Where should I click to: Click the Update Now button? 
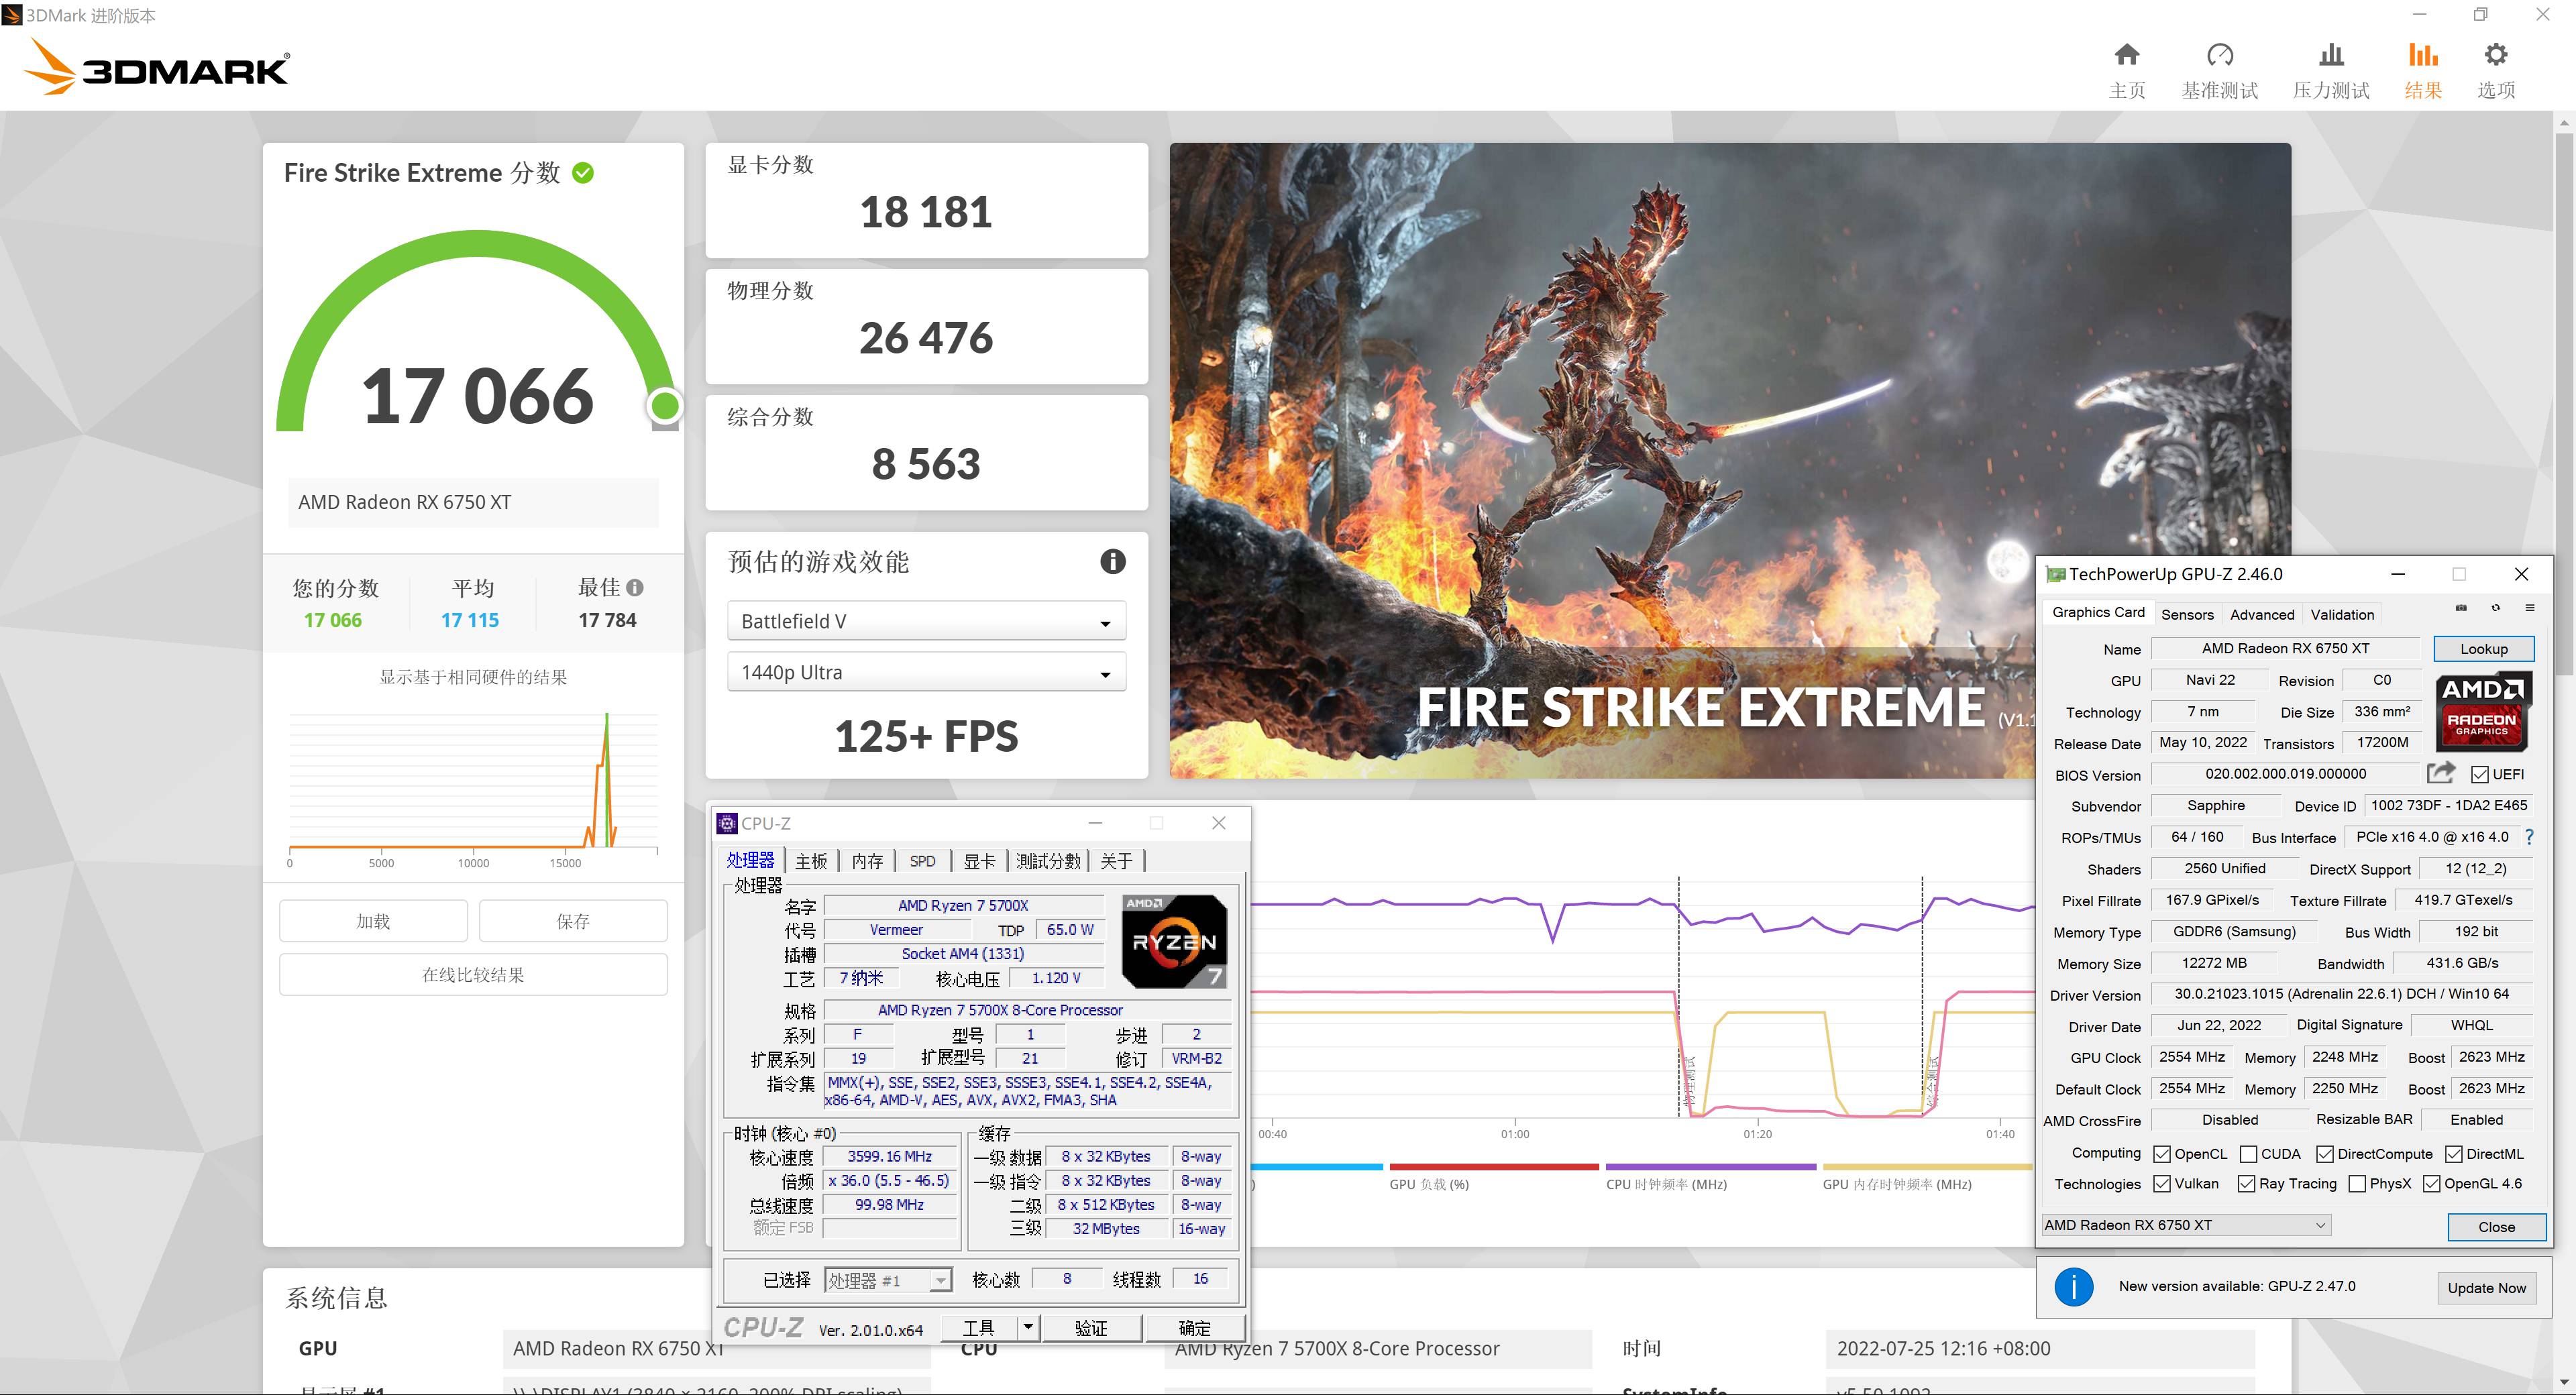pos(2486,1288)
